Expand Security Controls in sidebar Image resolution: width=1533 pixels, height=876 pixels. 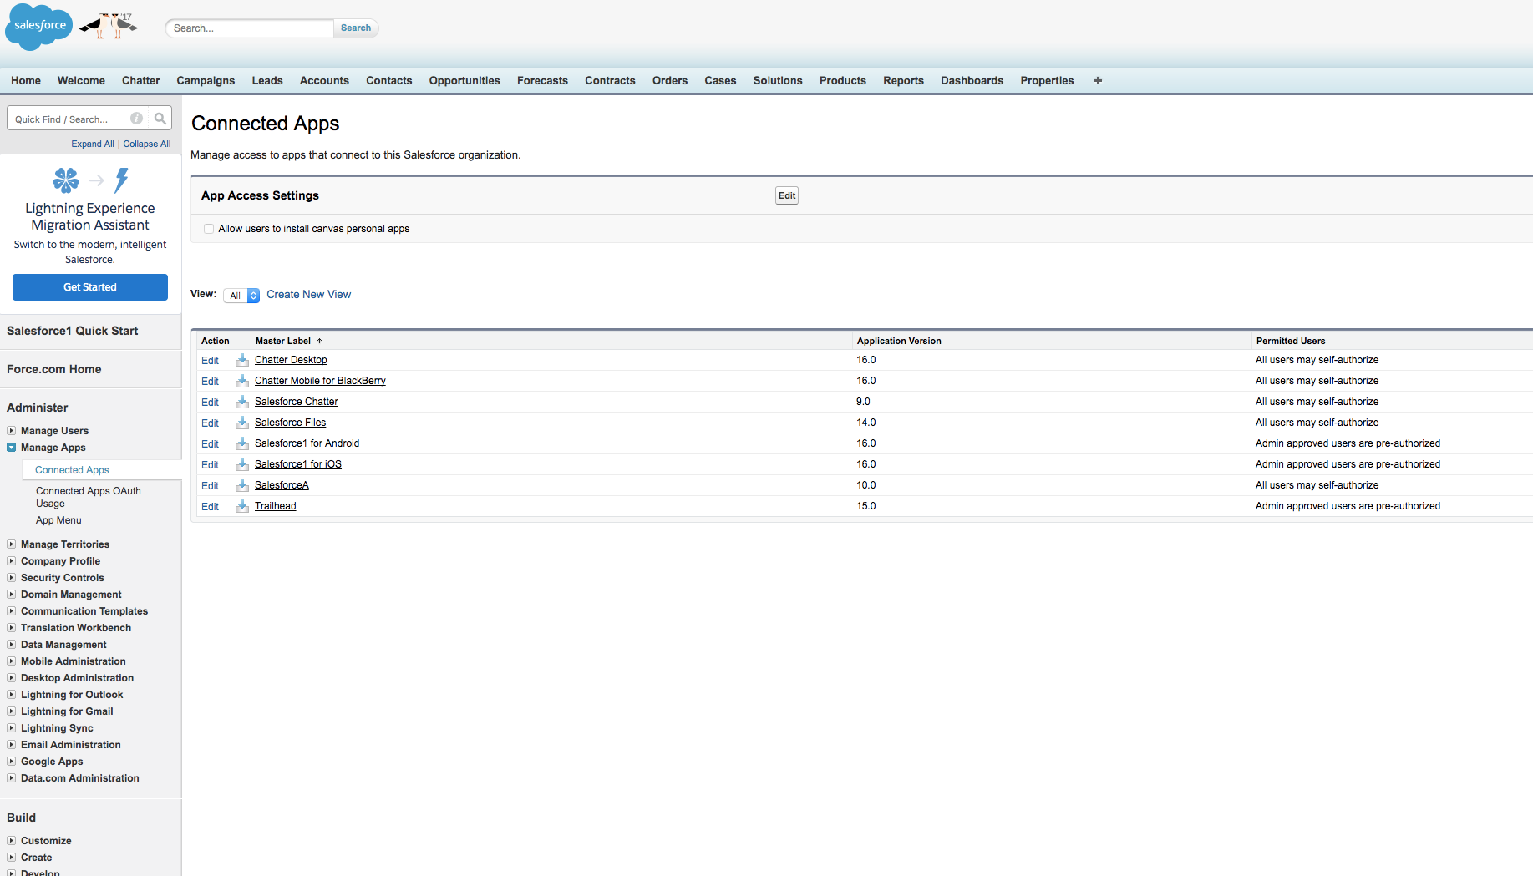coord(12,578)
